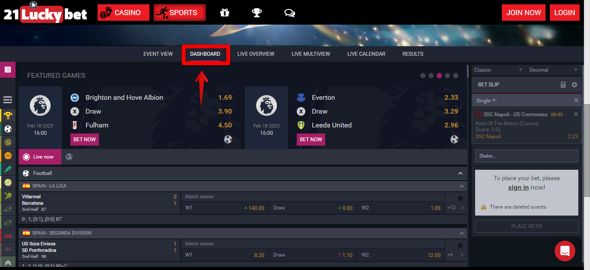The image size is (590, 270).
Task: Select the volleyball sidebar icon
Action: [x=8, y=182]
